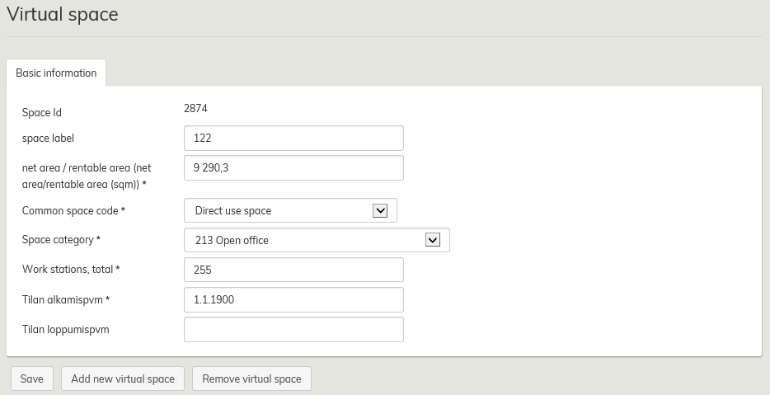Focus the net area value field
Screen dimensions: 770x395
pyautogui.click(x=293, y=167)
